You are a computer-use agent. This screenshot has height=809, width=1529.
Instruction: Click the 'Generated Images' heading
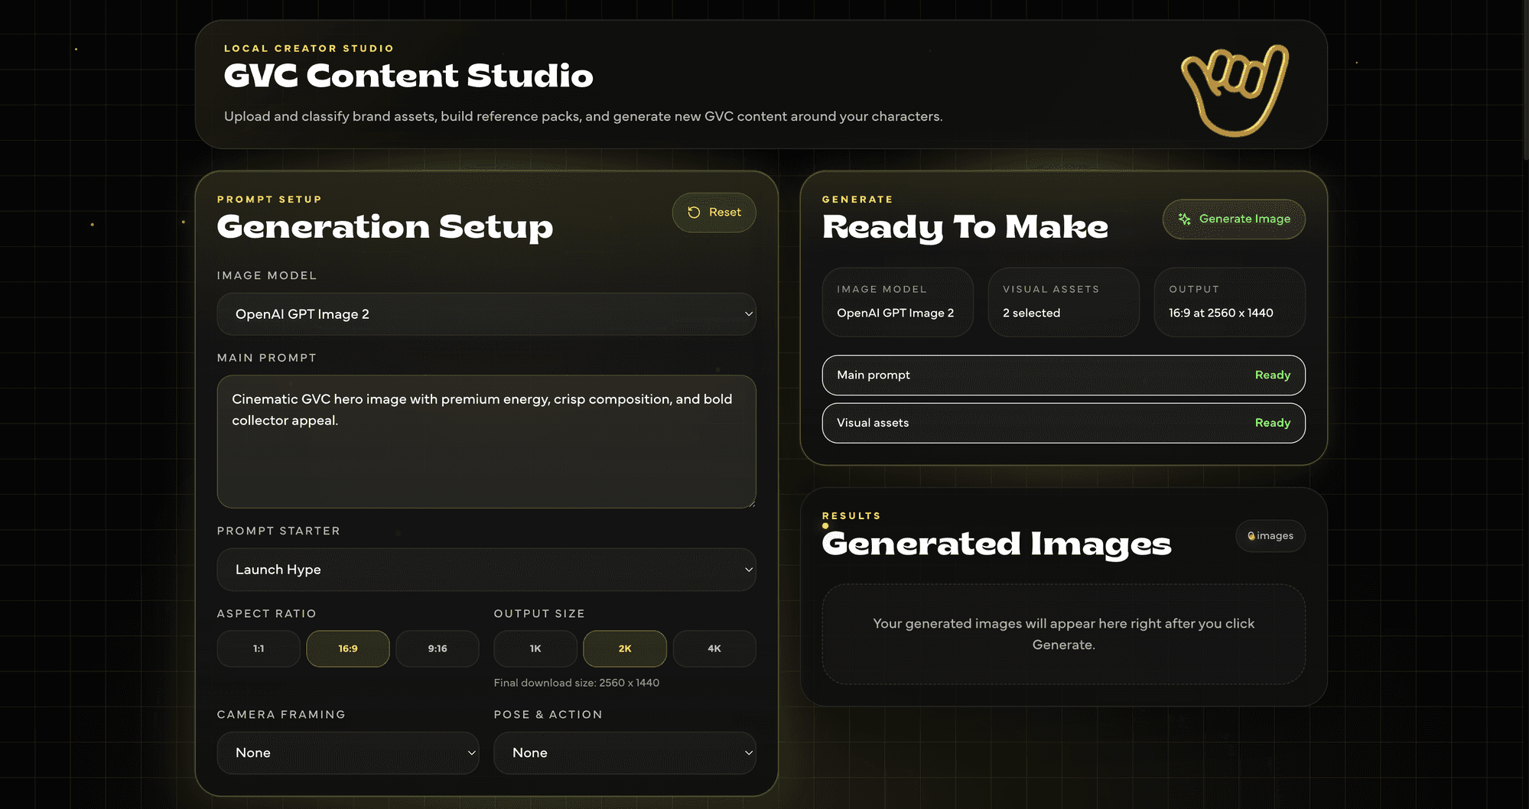click(x=997, y=544)
